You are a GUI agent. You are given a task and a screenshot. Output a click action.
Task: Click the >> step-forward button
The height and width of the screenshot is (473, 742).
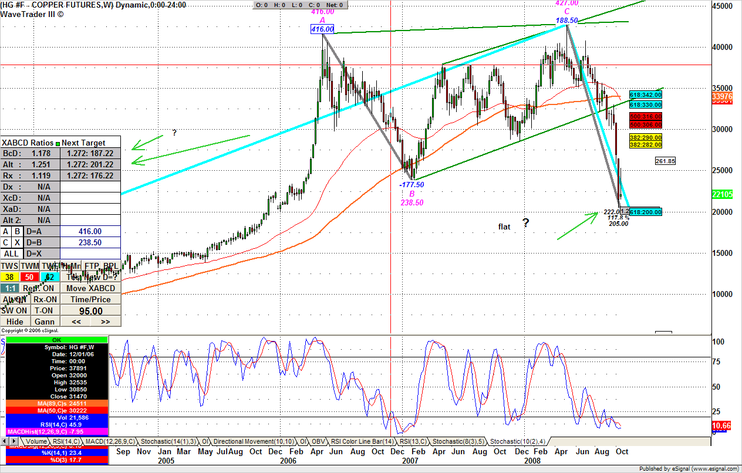[x=106, y=322]
